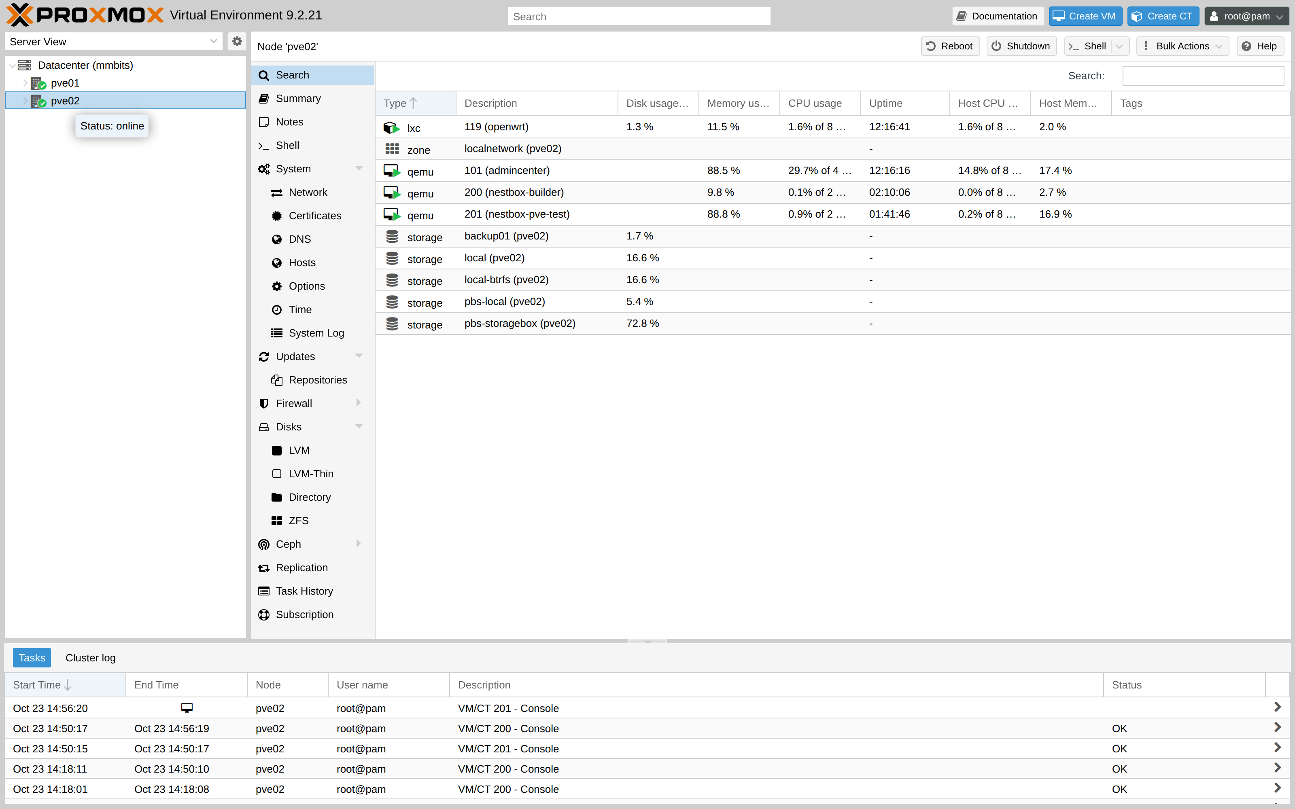Click the qemu VM icon for admincenter
Viewport: 1295px width, 809px height.
(392, 171)
